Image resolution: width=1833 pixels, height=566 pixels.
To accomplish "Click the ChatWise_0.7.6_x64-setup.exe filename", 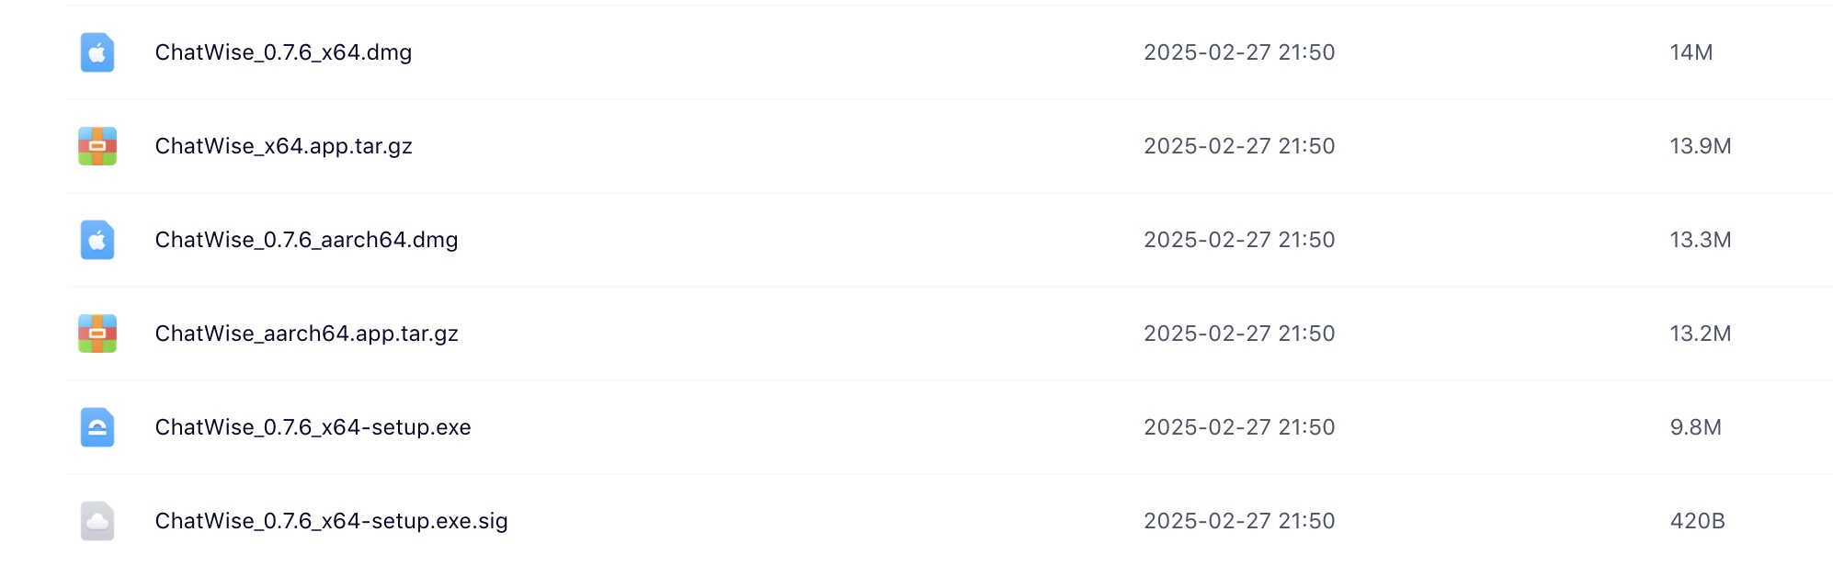I will point(313,427).
